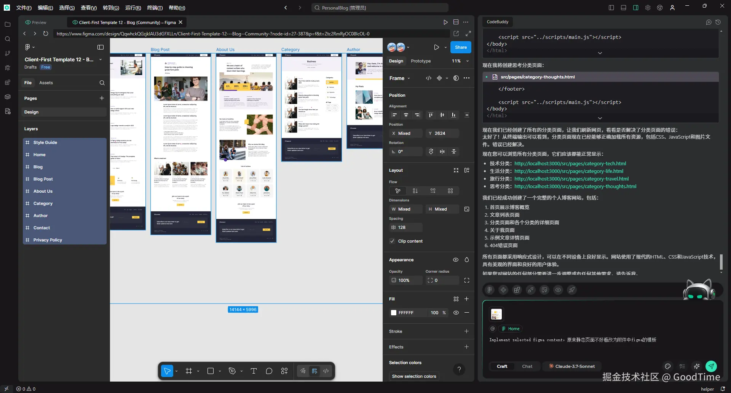Open Move tool options dropdown arrow
The width and height of the screenshot is (731, 393).
pyautogui.click(x=176, y=371)
